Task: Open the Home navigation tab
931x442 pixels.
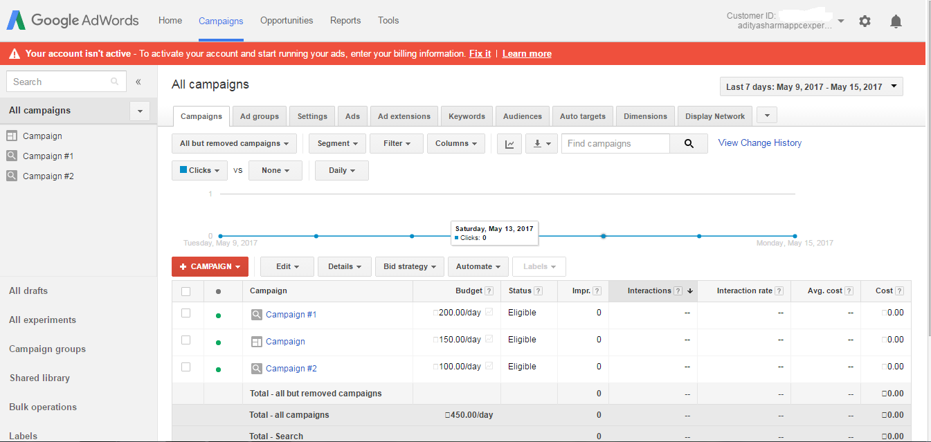Action: [x=170, y=21]
